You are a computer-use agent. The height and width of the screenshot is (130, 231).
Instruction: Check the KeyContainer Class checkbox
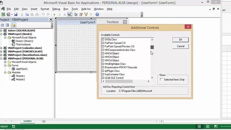[103, 74]
